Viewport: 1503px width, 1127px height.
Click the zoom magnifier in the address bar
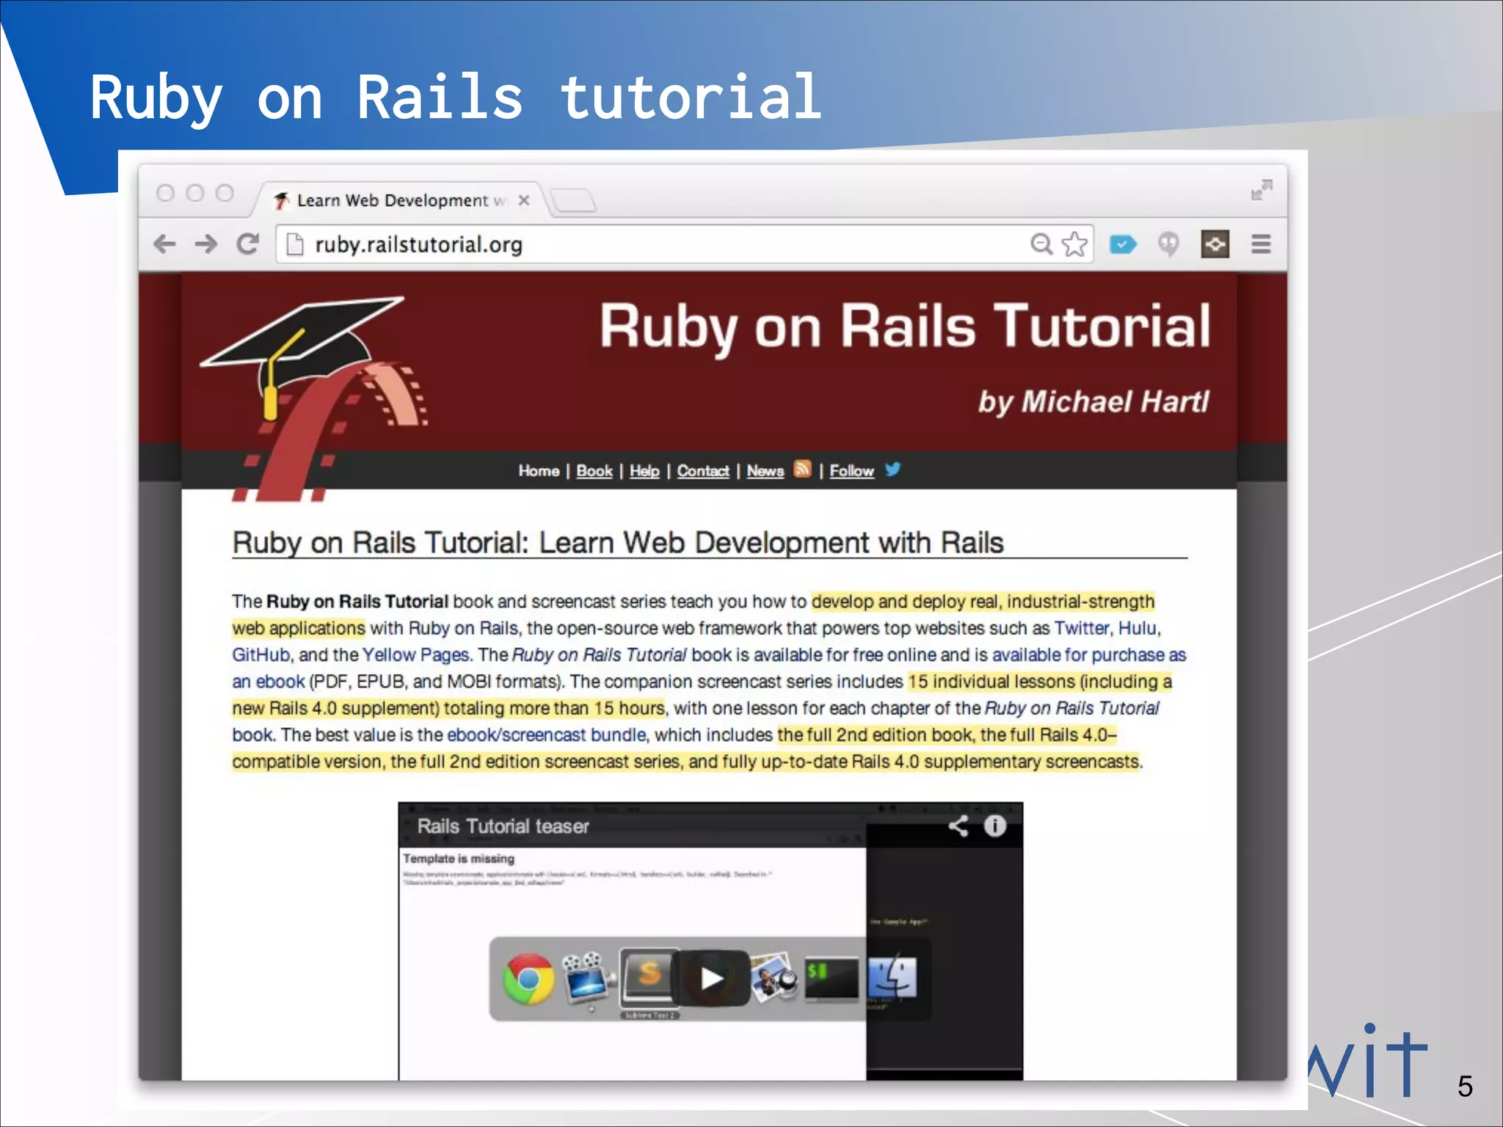click(x=1041, y=244)
